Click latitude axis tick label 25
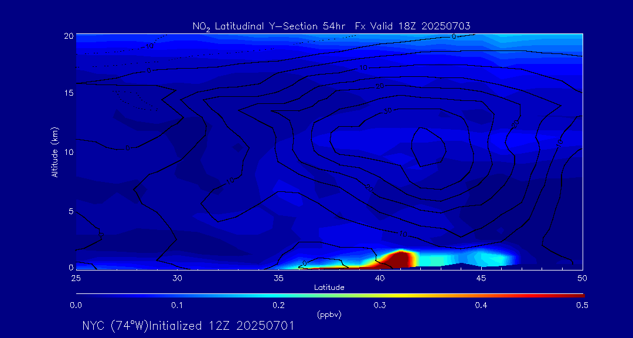The height and width of the screenshot is (338, 633). [76, 278]
